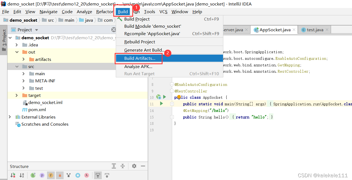Expand External Libraries node

(x=10, y=117)
